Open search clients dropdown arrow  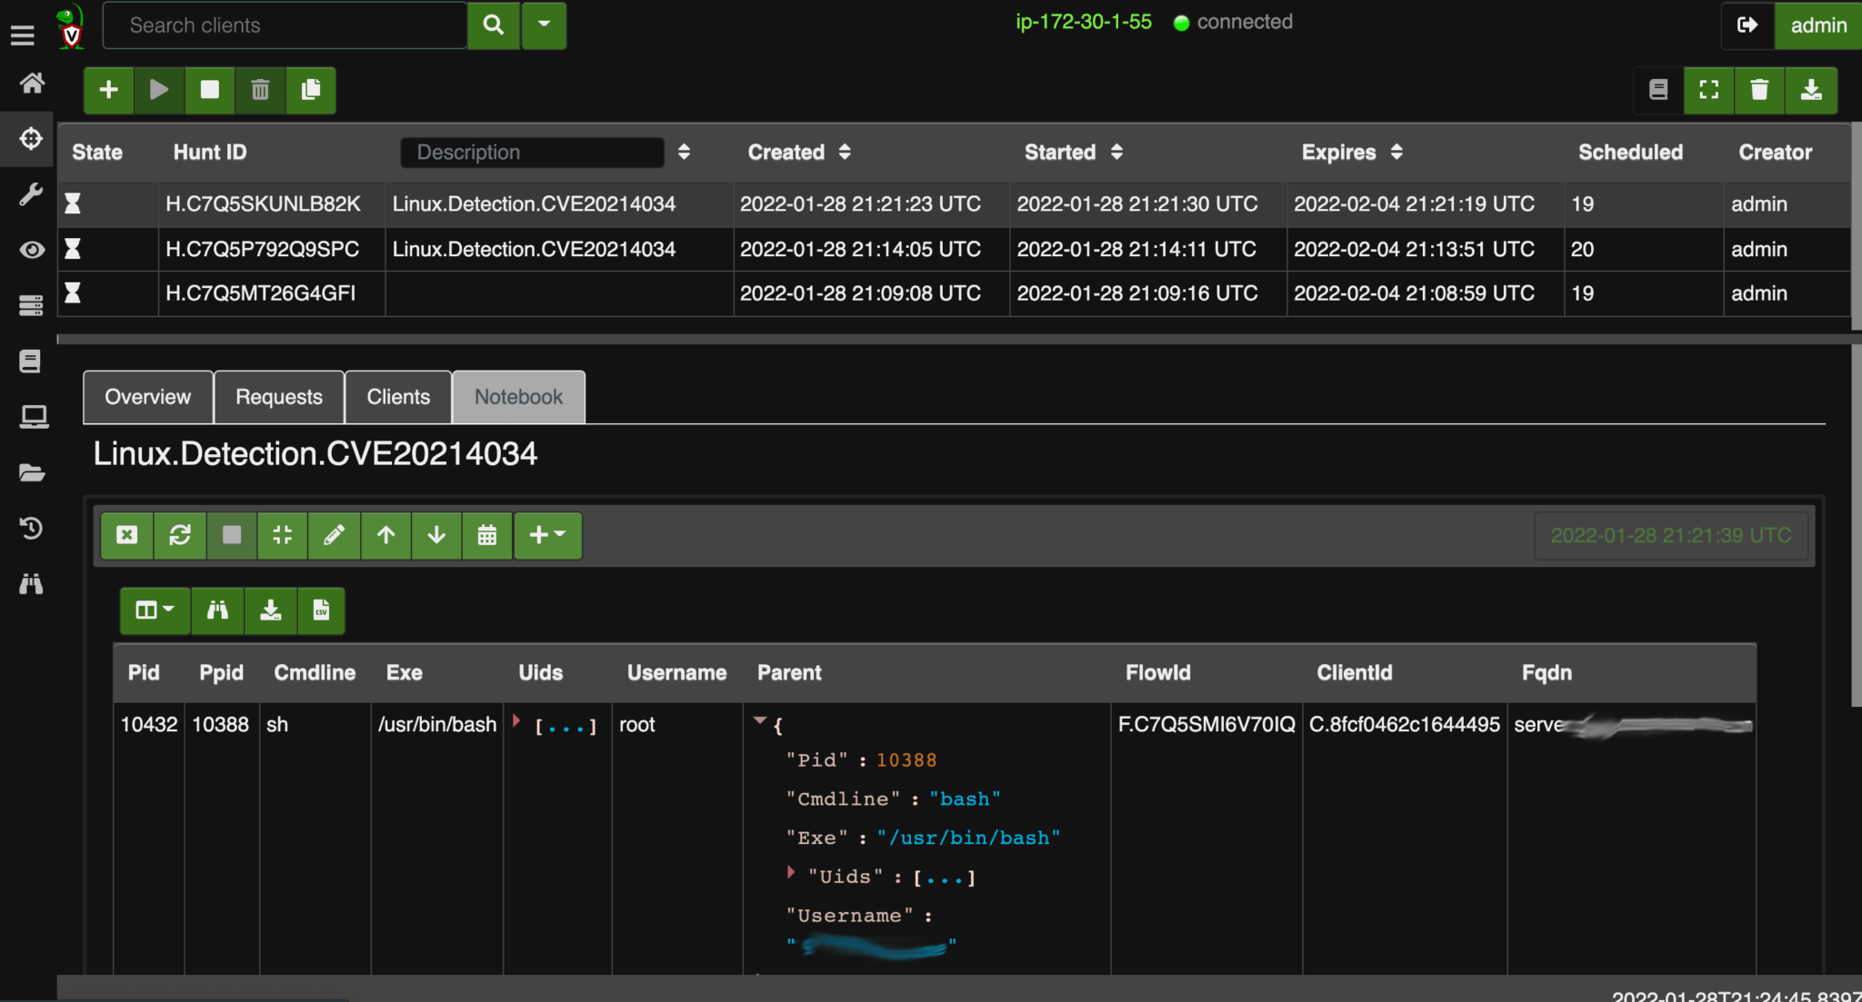(544, 25)
